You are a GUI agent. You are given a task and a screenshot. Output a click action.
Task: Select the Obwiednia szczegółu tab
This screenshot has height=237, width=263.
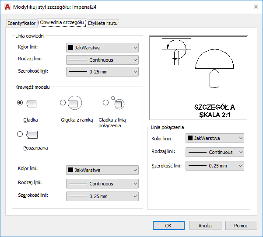(62, 22)
